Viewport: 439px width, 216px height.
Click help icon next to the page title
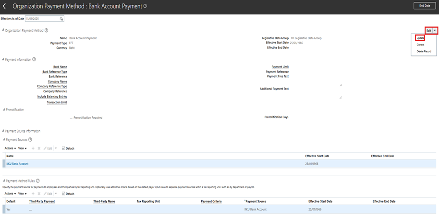[x=145, y=6]
